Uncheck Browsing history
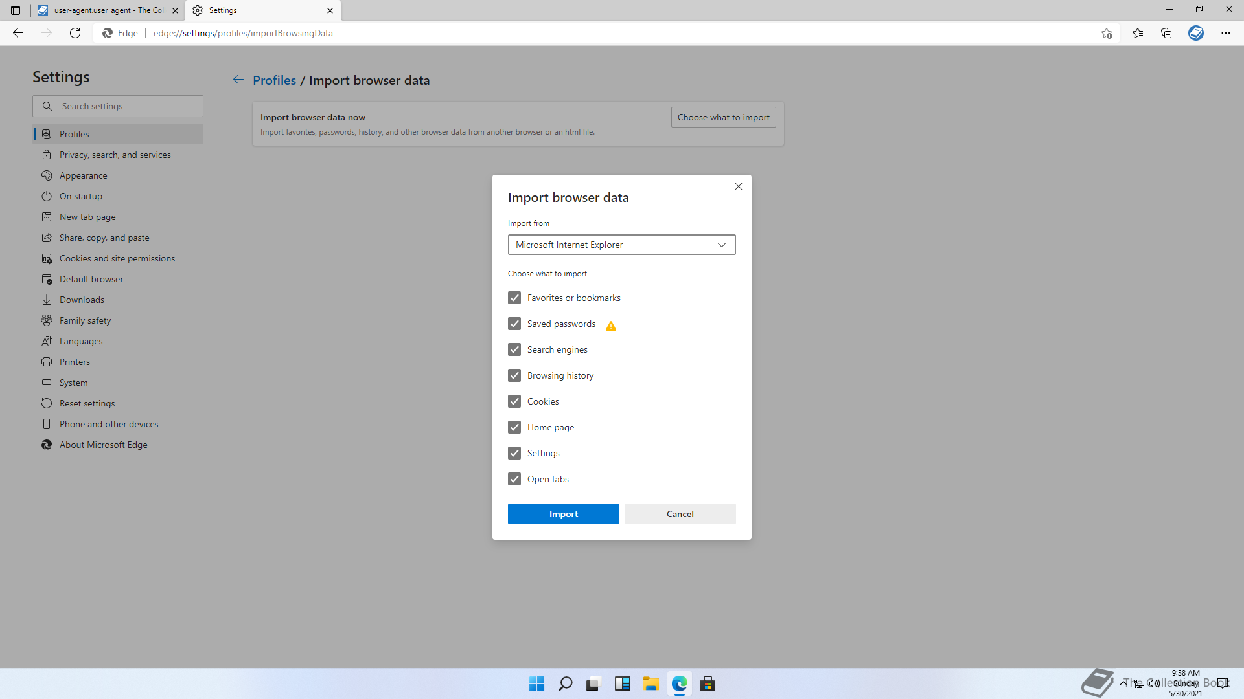This screenshot has height=699, width=1244. 514,375
